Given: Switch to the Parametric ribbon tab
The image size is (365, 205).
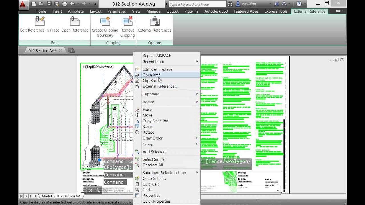Looking at the screenshot, I should 117,11.
